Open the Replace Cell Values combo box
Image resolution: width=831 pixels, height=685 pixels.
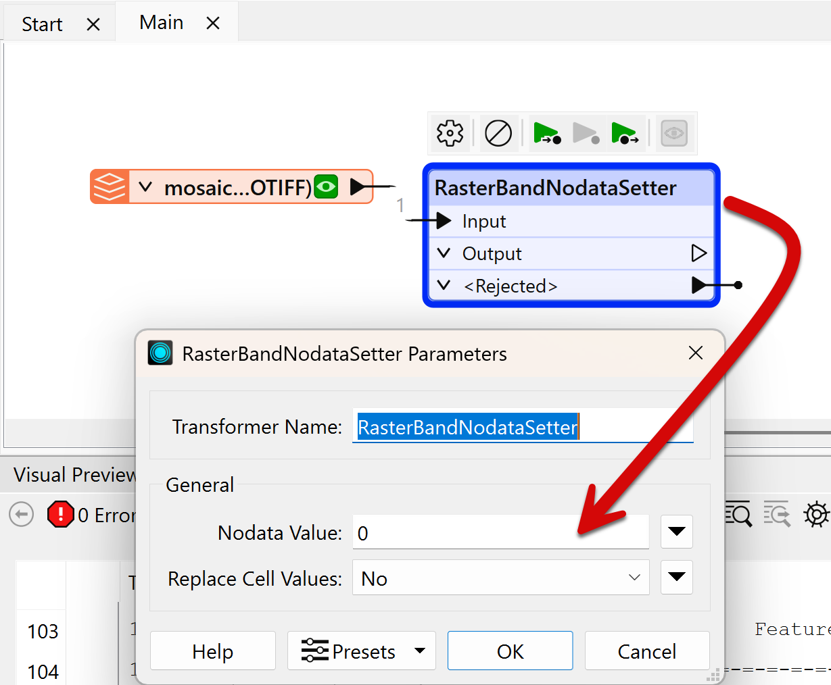tap(500, 578)
